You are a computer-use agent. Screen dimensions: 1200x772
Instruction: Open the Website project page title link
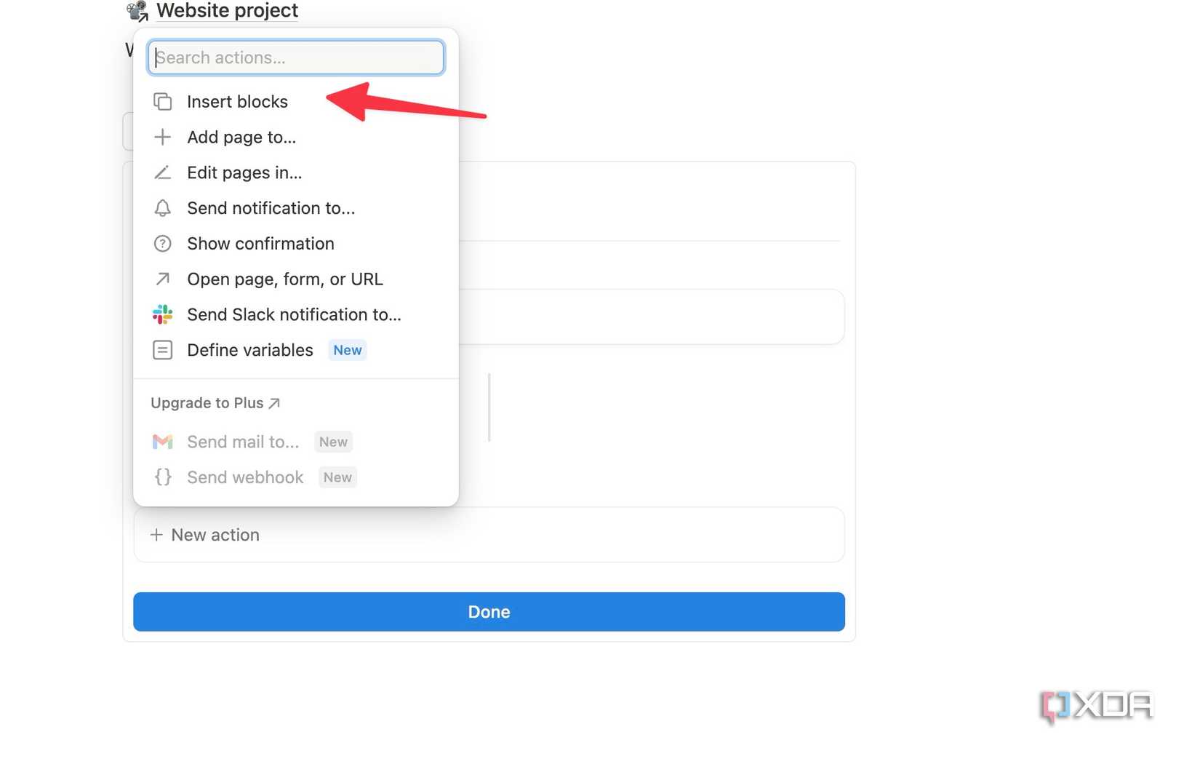pyautogui.click(x=227, y=10)
